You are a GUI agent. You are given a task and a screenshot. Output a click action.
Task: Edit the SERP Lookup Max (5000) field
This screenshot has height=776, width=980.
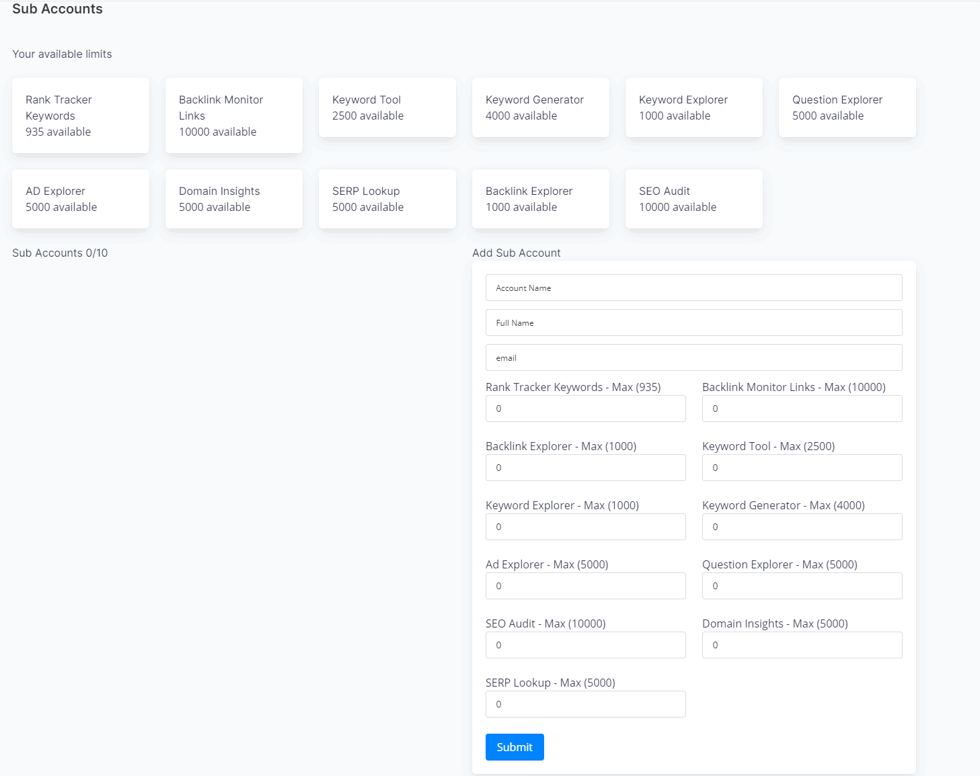(x=585, y=704)
